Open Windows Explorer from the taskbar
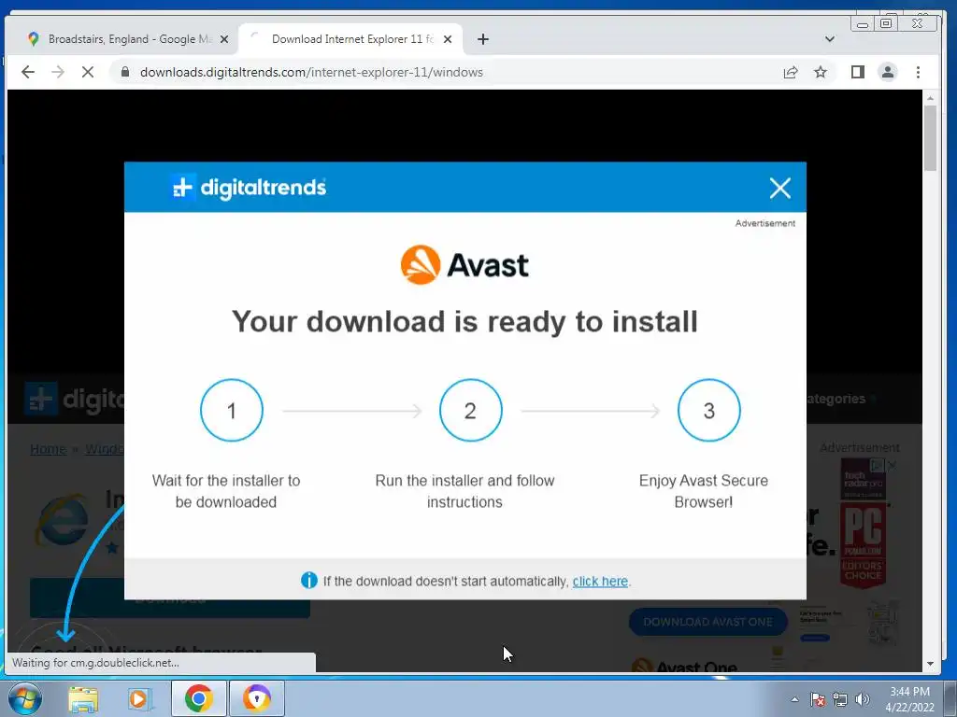This screenshot has width=957, height=717. (83, 698)
